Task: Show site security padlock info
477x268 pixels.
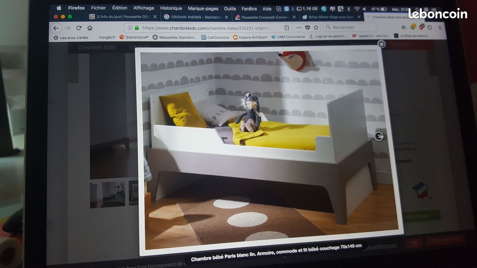Action: [137, 28]
